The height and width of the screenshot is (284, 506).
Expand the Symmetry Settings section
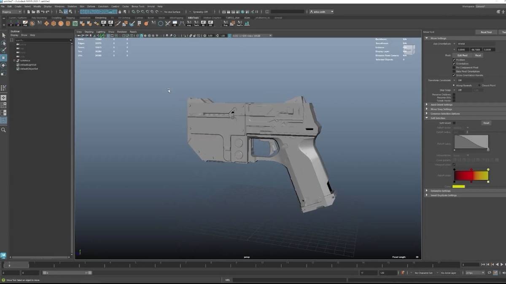pyautogui.click(x=427, y=191)
